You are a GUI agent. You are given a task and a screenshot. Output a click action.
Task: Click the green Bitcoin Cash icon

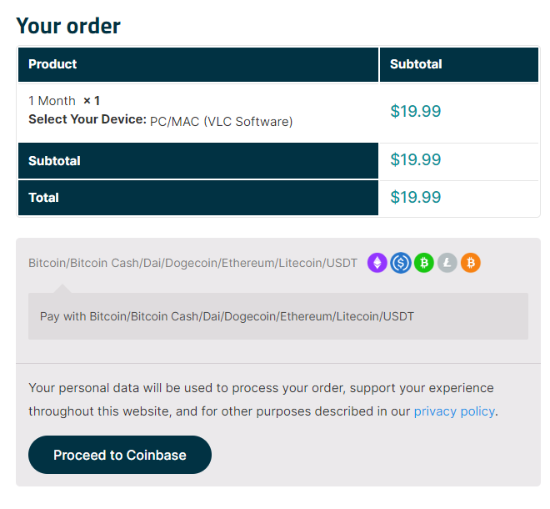[424, 264]
